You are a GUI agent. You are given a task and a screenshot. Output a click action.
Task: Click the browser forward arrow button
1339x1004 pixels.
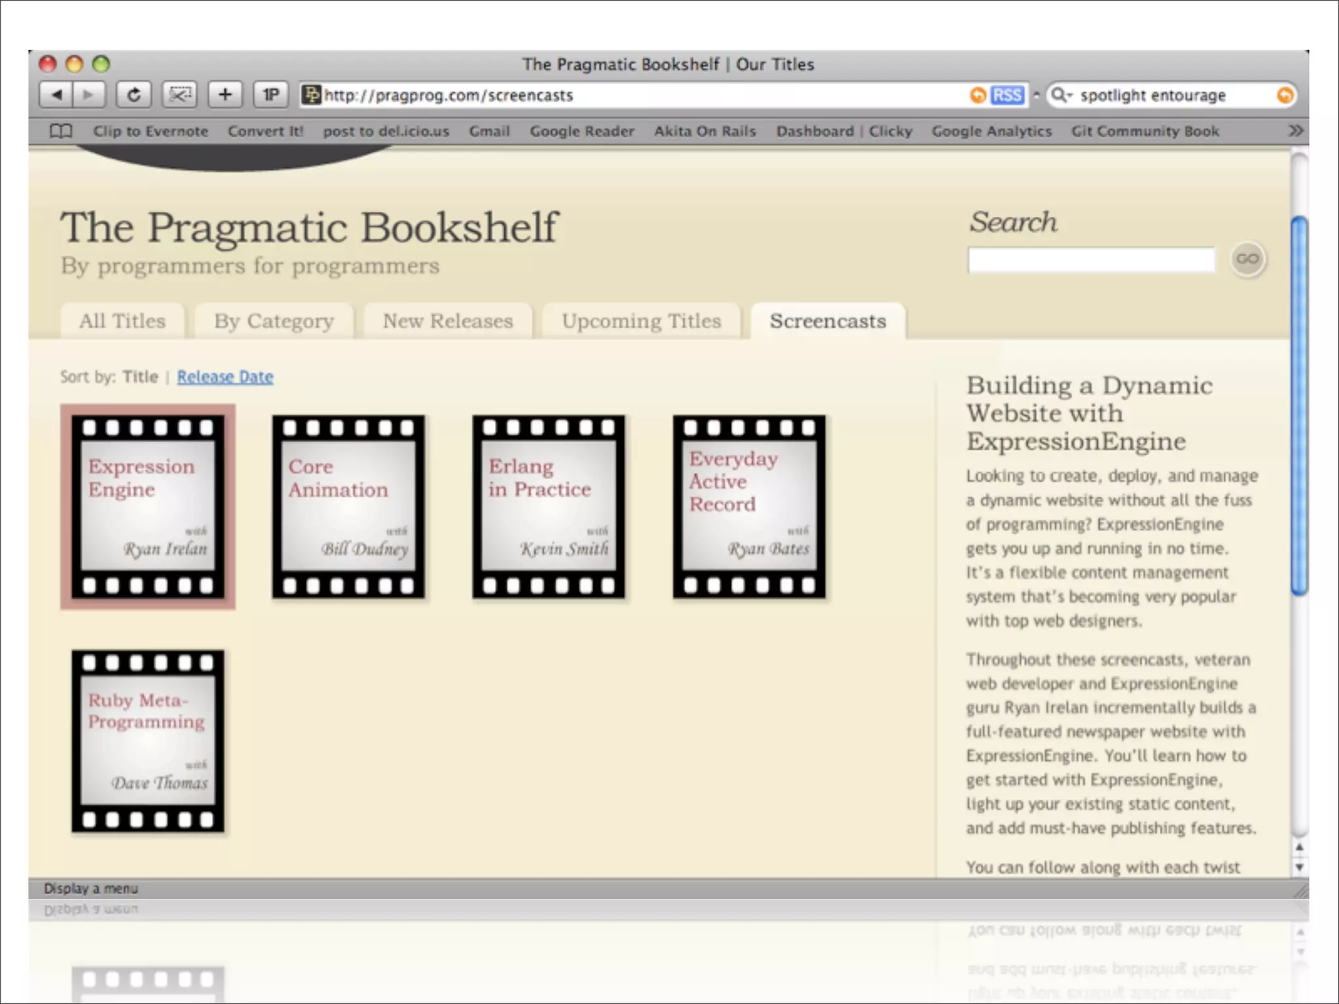click(x=88, y=95)
